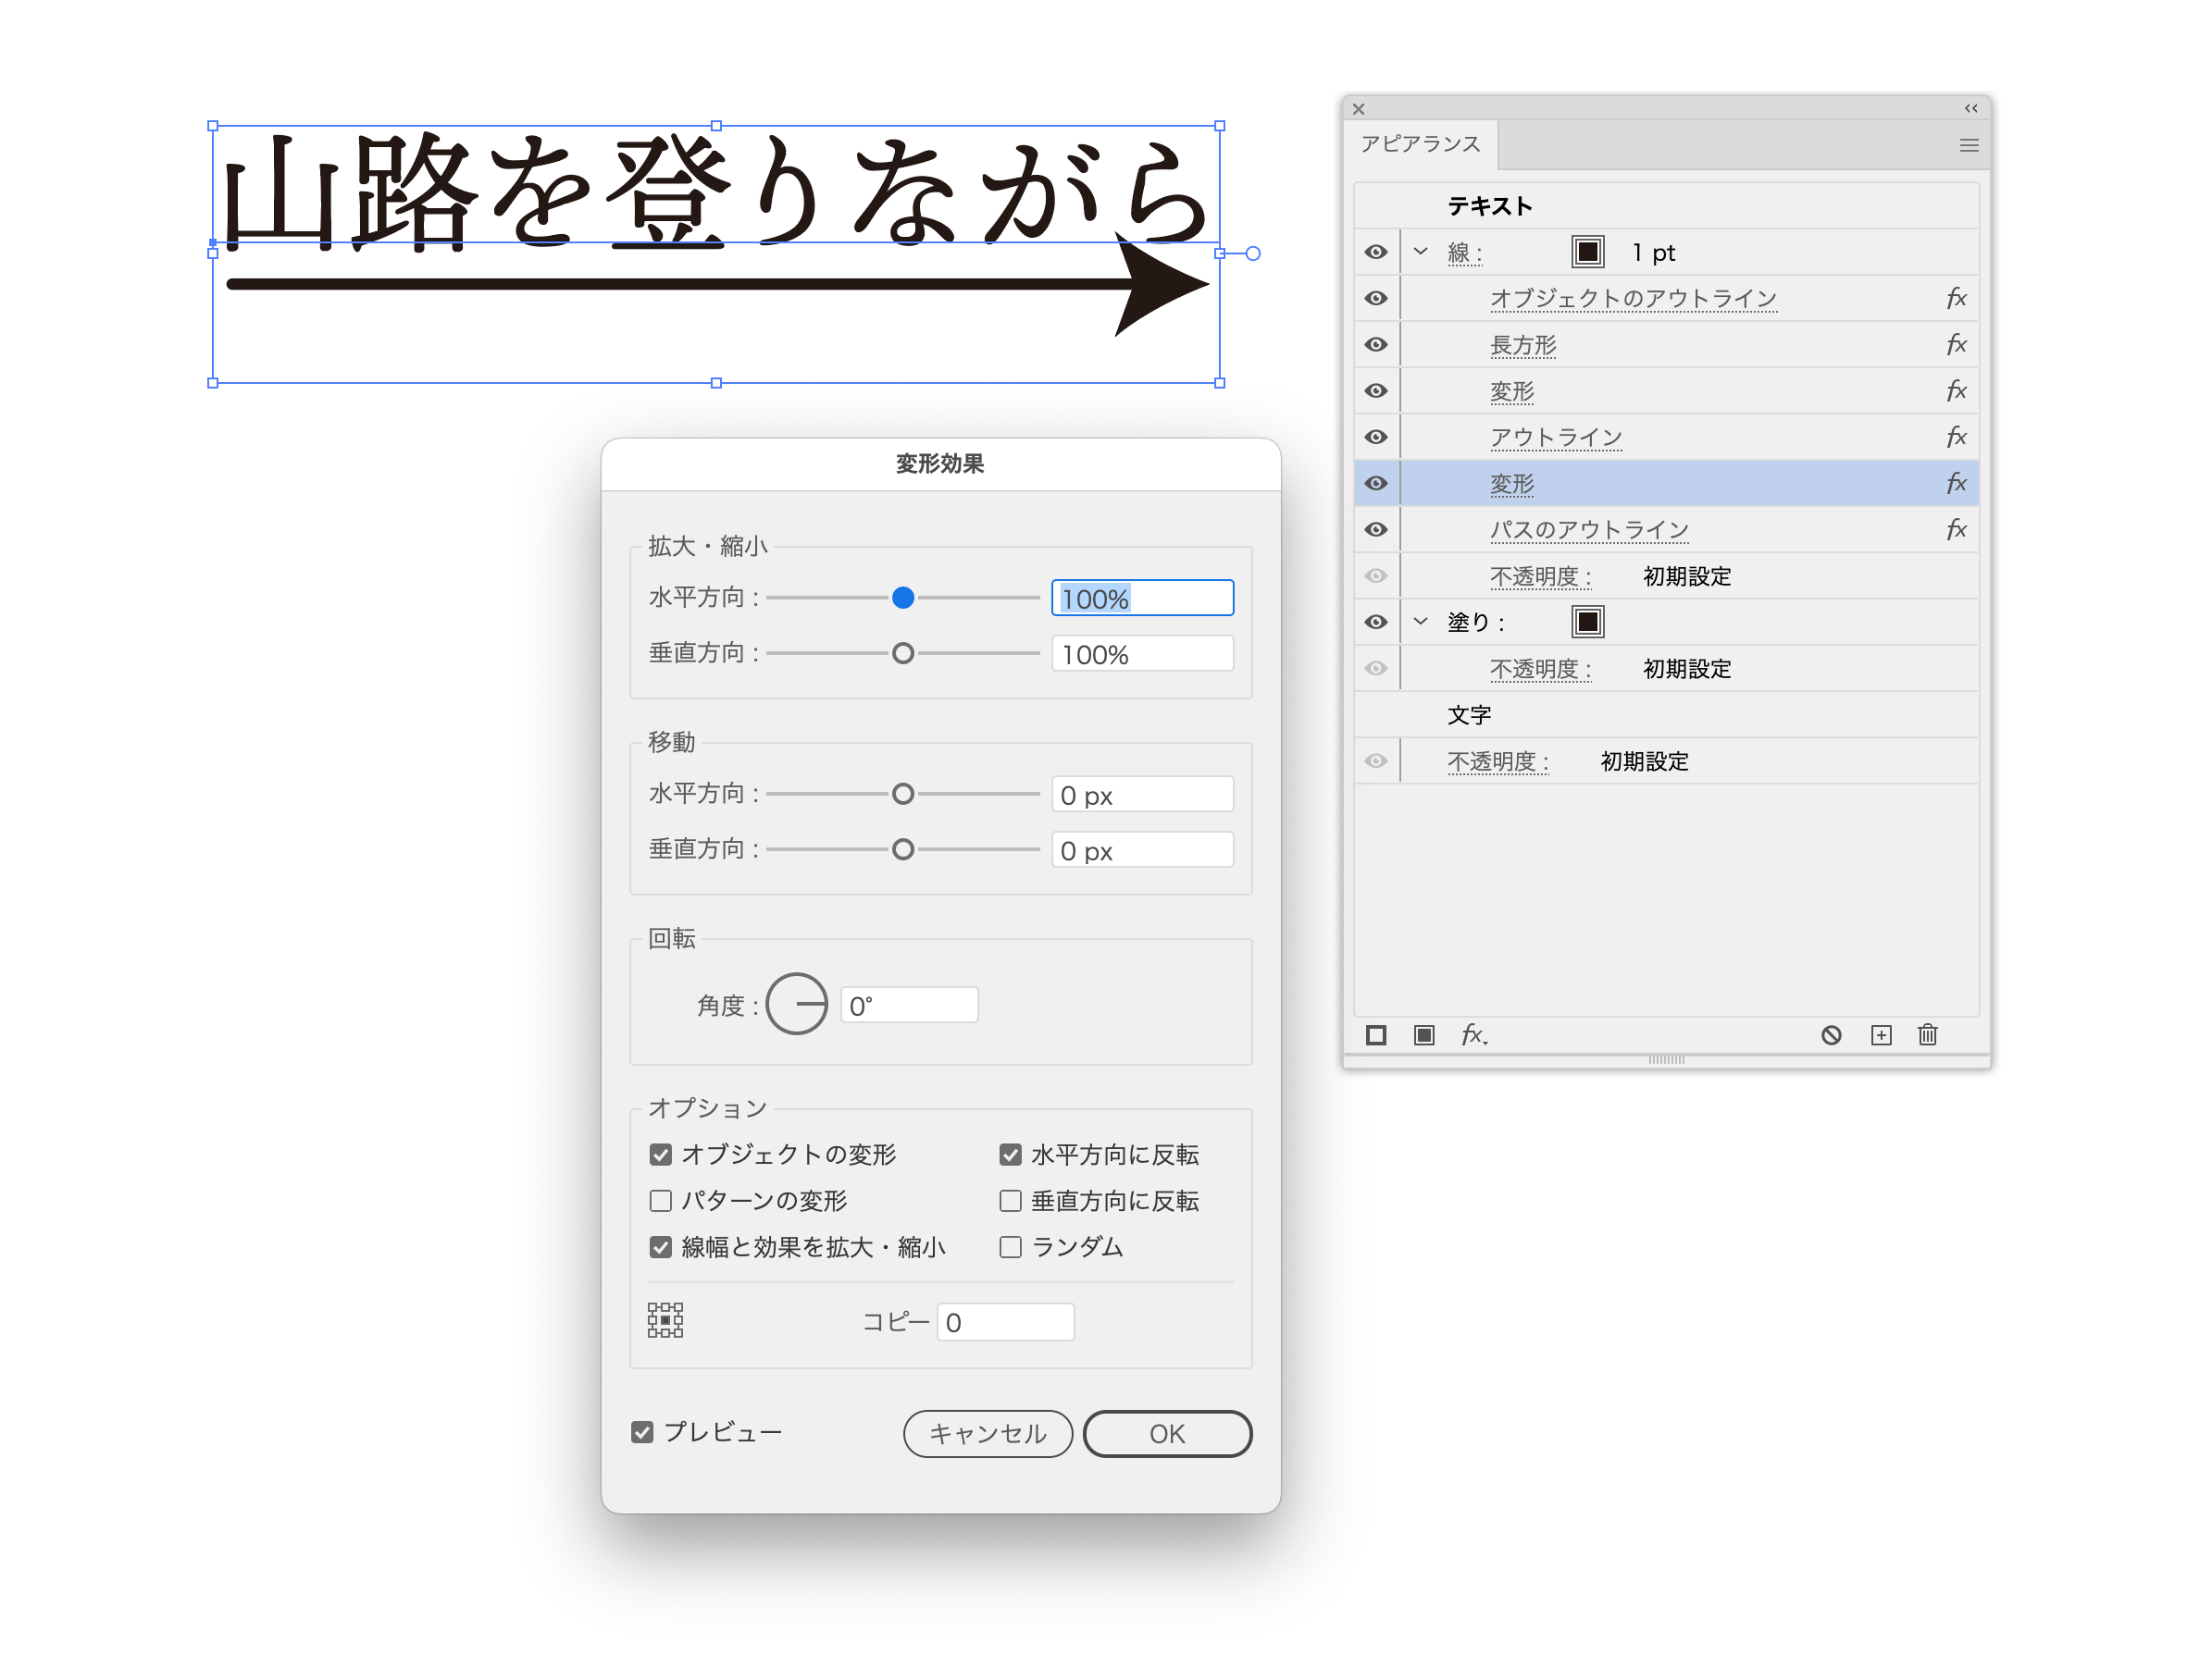Screen dimensions: 2212x1656
Task: Click Duplicate Selected Item icon
Action: [x=1881, y=1034]
